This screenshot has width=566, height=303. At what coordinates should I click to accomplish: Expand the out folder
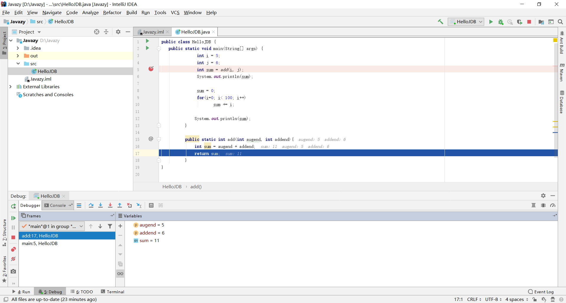coord(18,56)
